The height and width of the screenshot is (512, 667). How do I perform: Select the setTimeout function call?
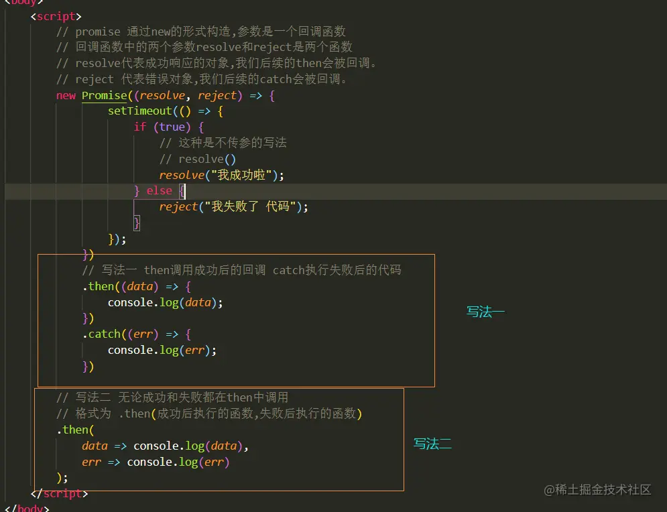click(139, 111)
